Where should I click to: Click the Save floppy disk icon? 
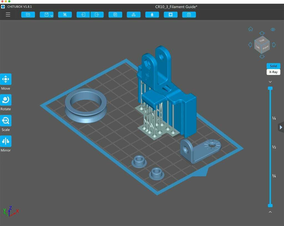click(46, 14)
